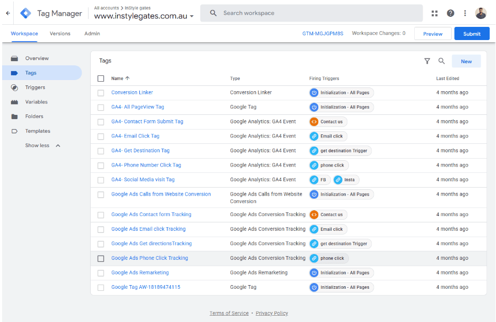Click the InStyle gates breadcrumb
The height and width of the screenshot is (322, 496).
tap(138, 8)
